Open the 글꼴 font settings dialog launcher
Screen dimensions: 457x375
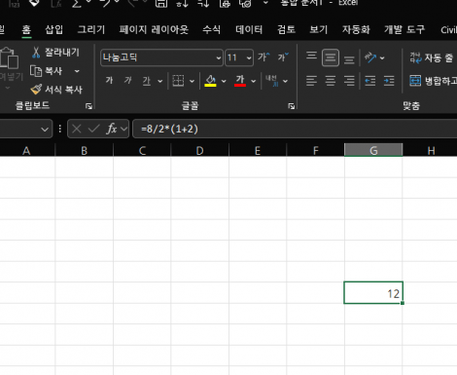[x=292, y=106]
